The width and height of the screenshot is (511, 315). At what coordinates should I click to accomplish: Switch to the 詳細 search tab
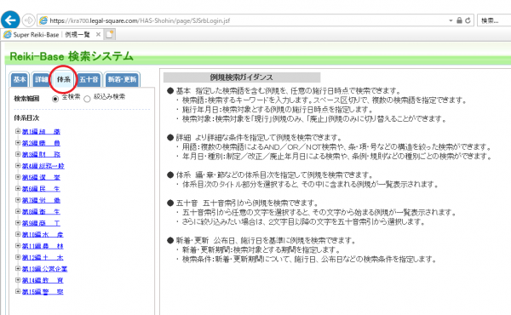(41, 79)
